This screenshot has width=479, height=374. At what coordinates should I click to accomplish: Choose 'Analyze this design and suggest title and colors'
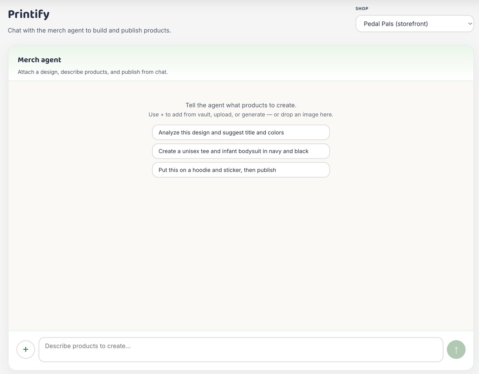pos(241,132)
